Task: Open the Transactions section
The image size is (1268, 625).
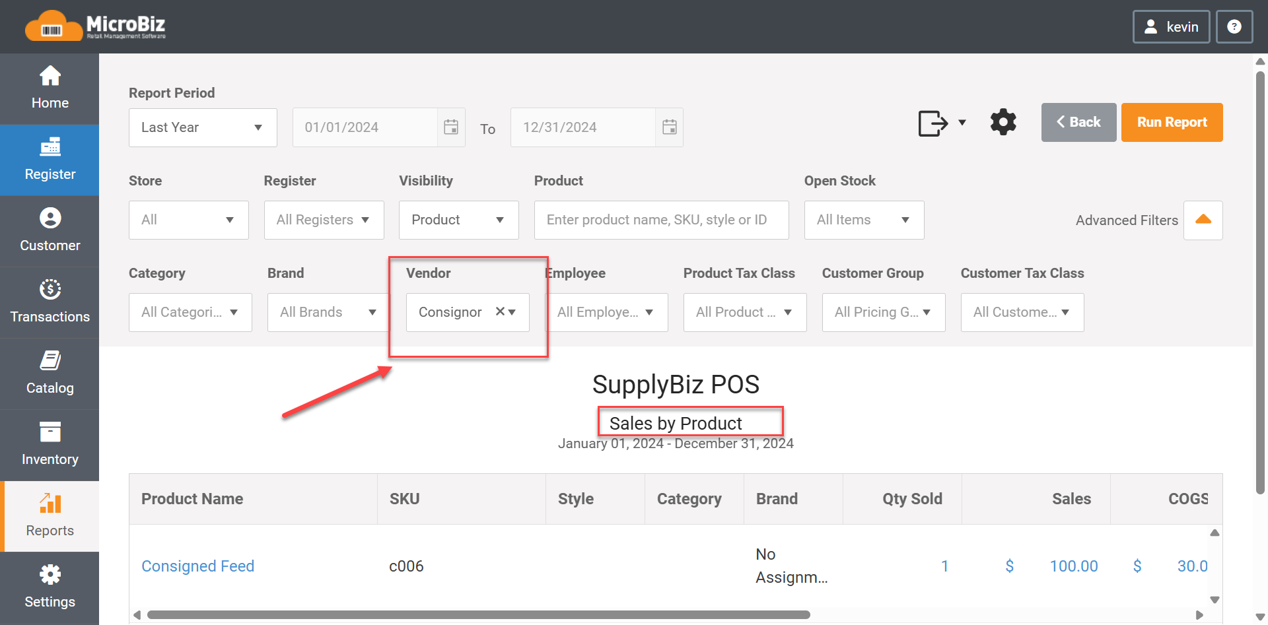Action: point(50,302)
